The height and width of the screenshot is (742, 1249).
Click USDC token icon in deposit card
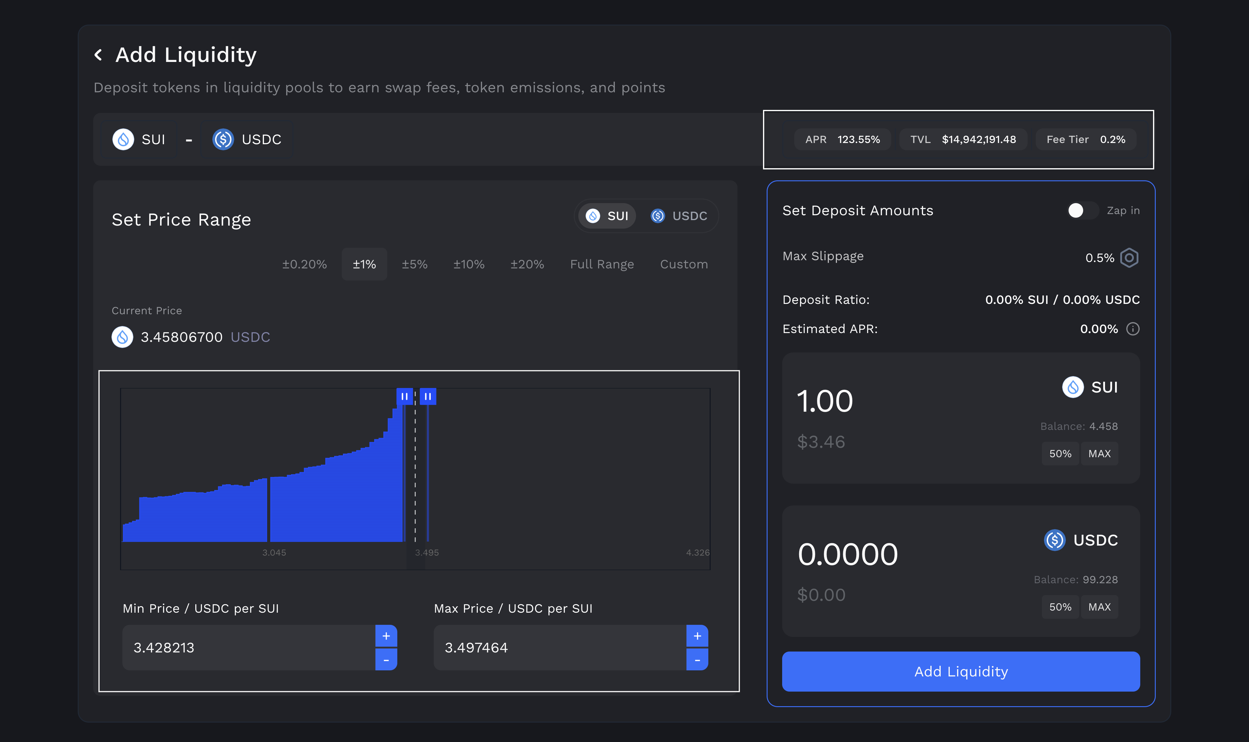[x=1054, y=540]
